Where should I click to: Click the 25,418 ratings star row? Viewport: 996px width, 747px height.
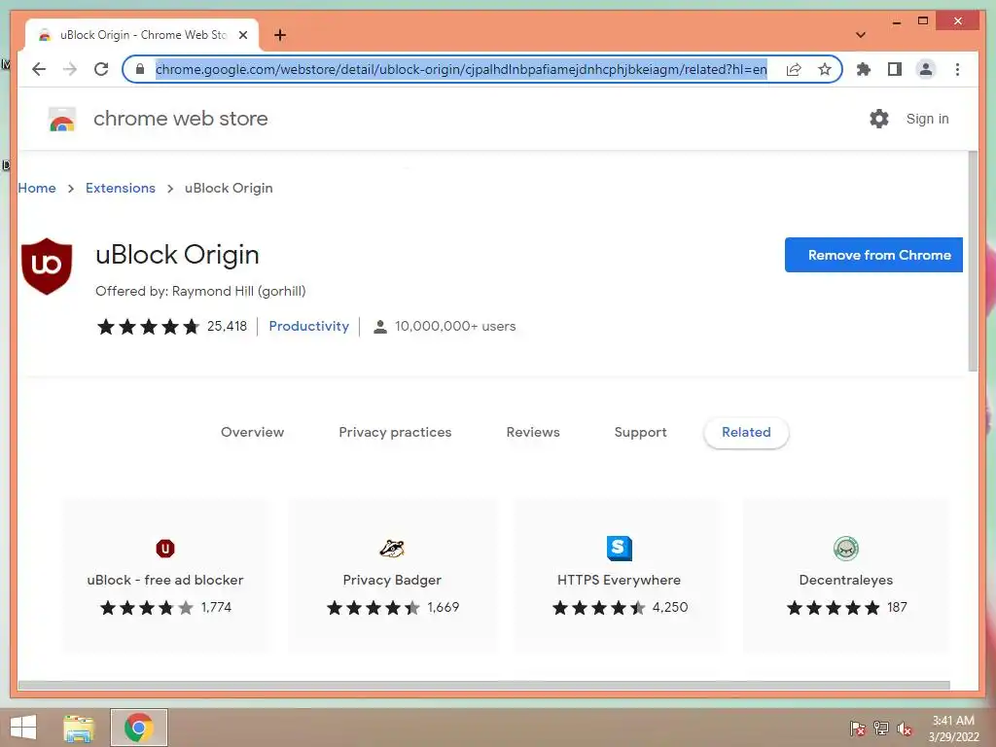[148, 327]
